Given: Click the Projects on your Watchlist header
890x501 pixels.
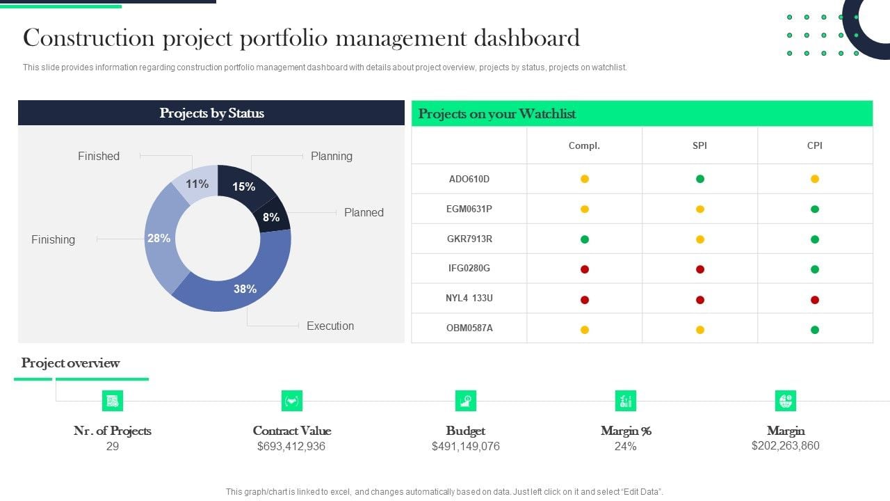Looking at the screenshot, I should [642, 113].
